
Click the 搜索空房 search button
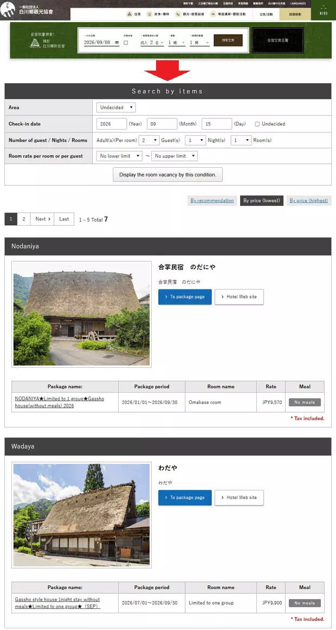click(x=228, y=40)
